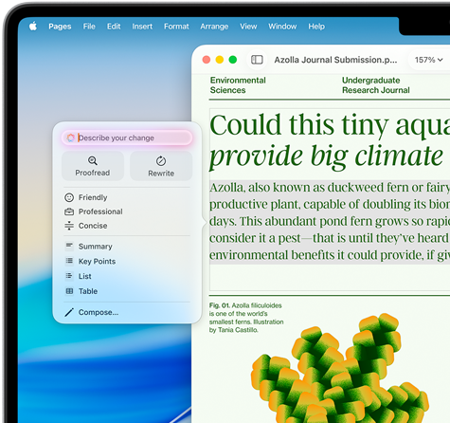Click the List icon
This screenshot has height=423, width=450.
pos(69,276)
